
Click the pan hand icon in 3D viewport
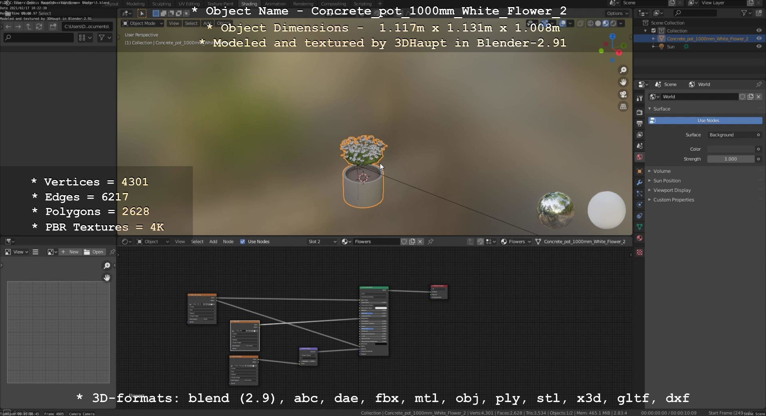tap(623, 82)
